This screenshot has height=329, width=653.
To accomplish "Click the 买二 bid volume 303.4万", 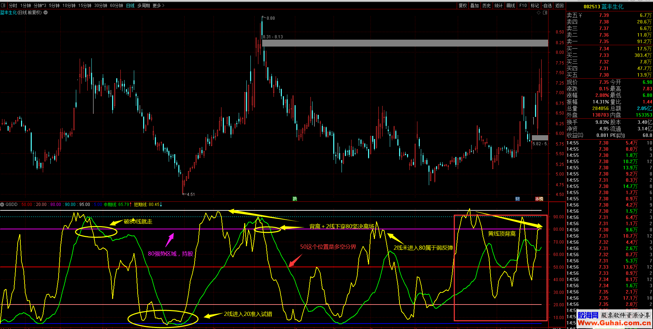I will 643,55.
